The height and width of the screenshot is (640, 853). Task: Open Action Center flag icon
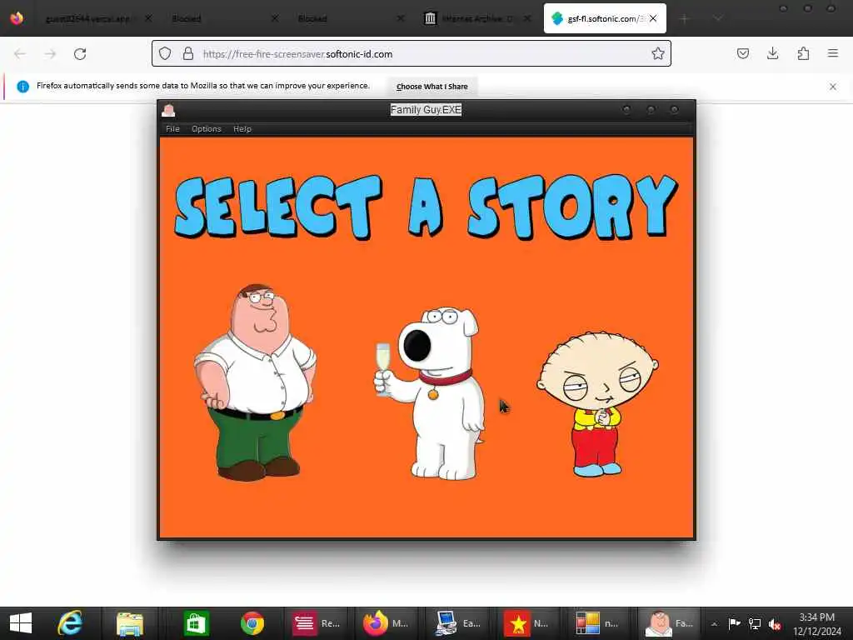pos(735,623)
